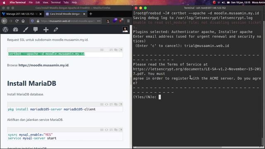The width and height of the screenshot is (265, 149).
Task: Open the Help menu
Action: coord(75,2)
